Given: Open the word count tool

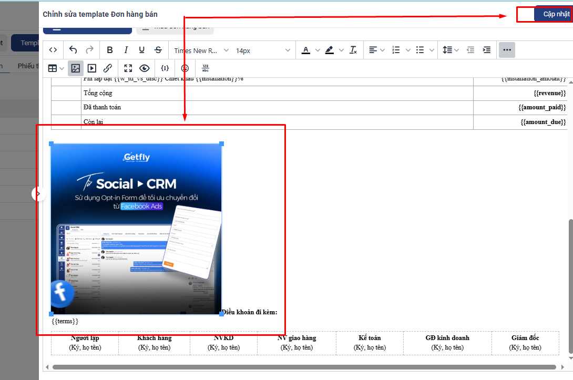Looking at the screenshot, I should point(206,68).
